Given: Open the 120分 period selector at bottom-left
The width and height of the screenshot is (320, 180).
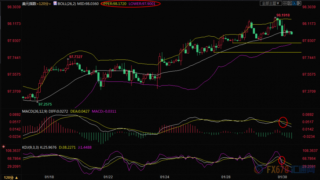Looking at the screenshot, I should coord(11,177).
